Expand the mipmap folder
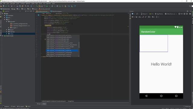 tap(7, 32)
